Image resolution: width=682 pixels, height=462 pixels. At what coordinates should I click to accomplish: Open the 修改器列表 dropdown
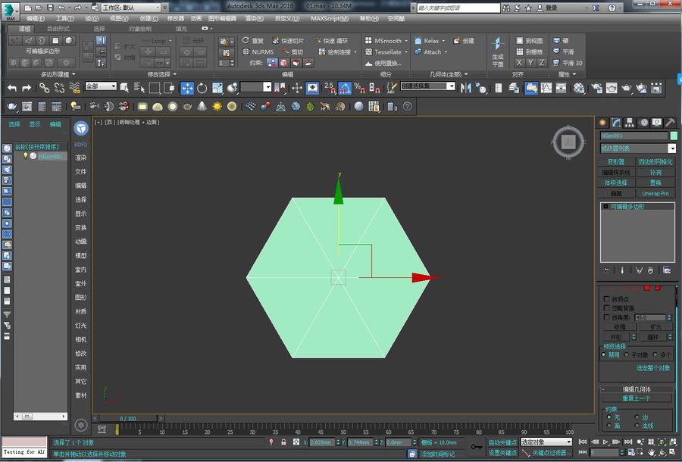[638, 148]
